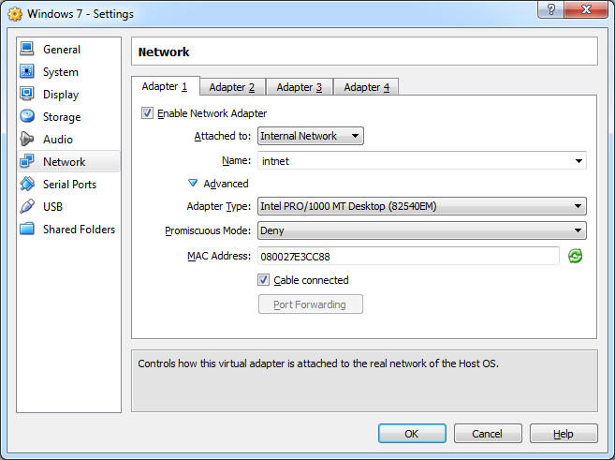The height and width of the screenshot is (460, 615).
Task: Click into the MAC Address field
Action: point(407,256)
